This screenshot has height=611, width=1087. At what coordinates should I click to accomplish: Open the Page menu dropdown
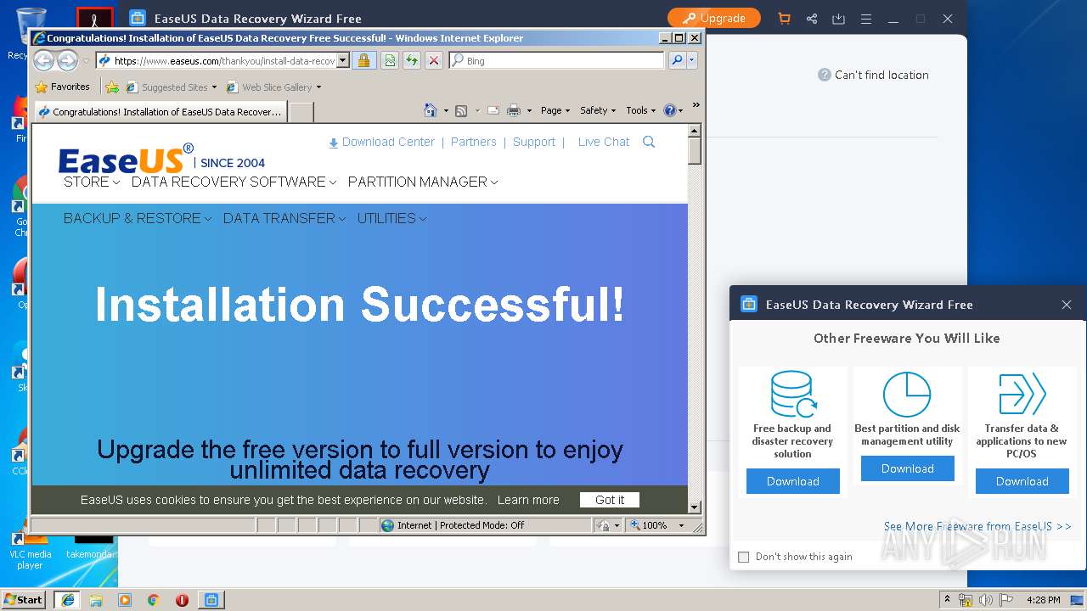coord(555,110)
